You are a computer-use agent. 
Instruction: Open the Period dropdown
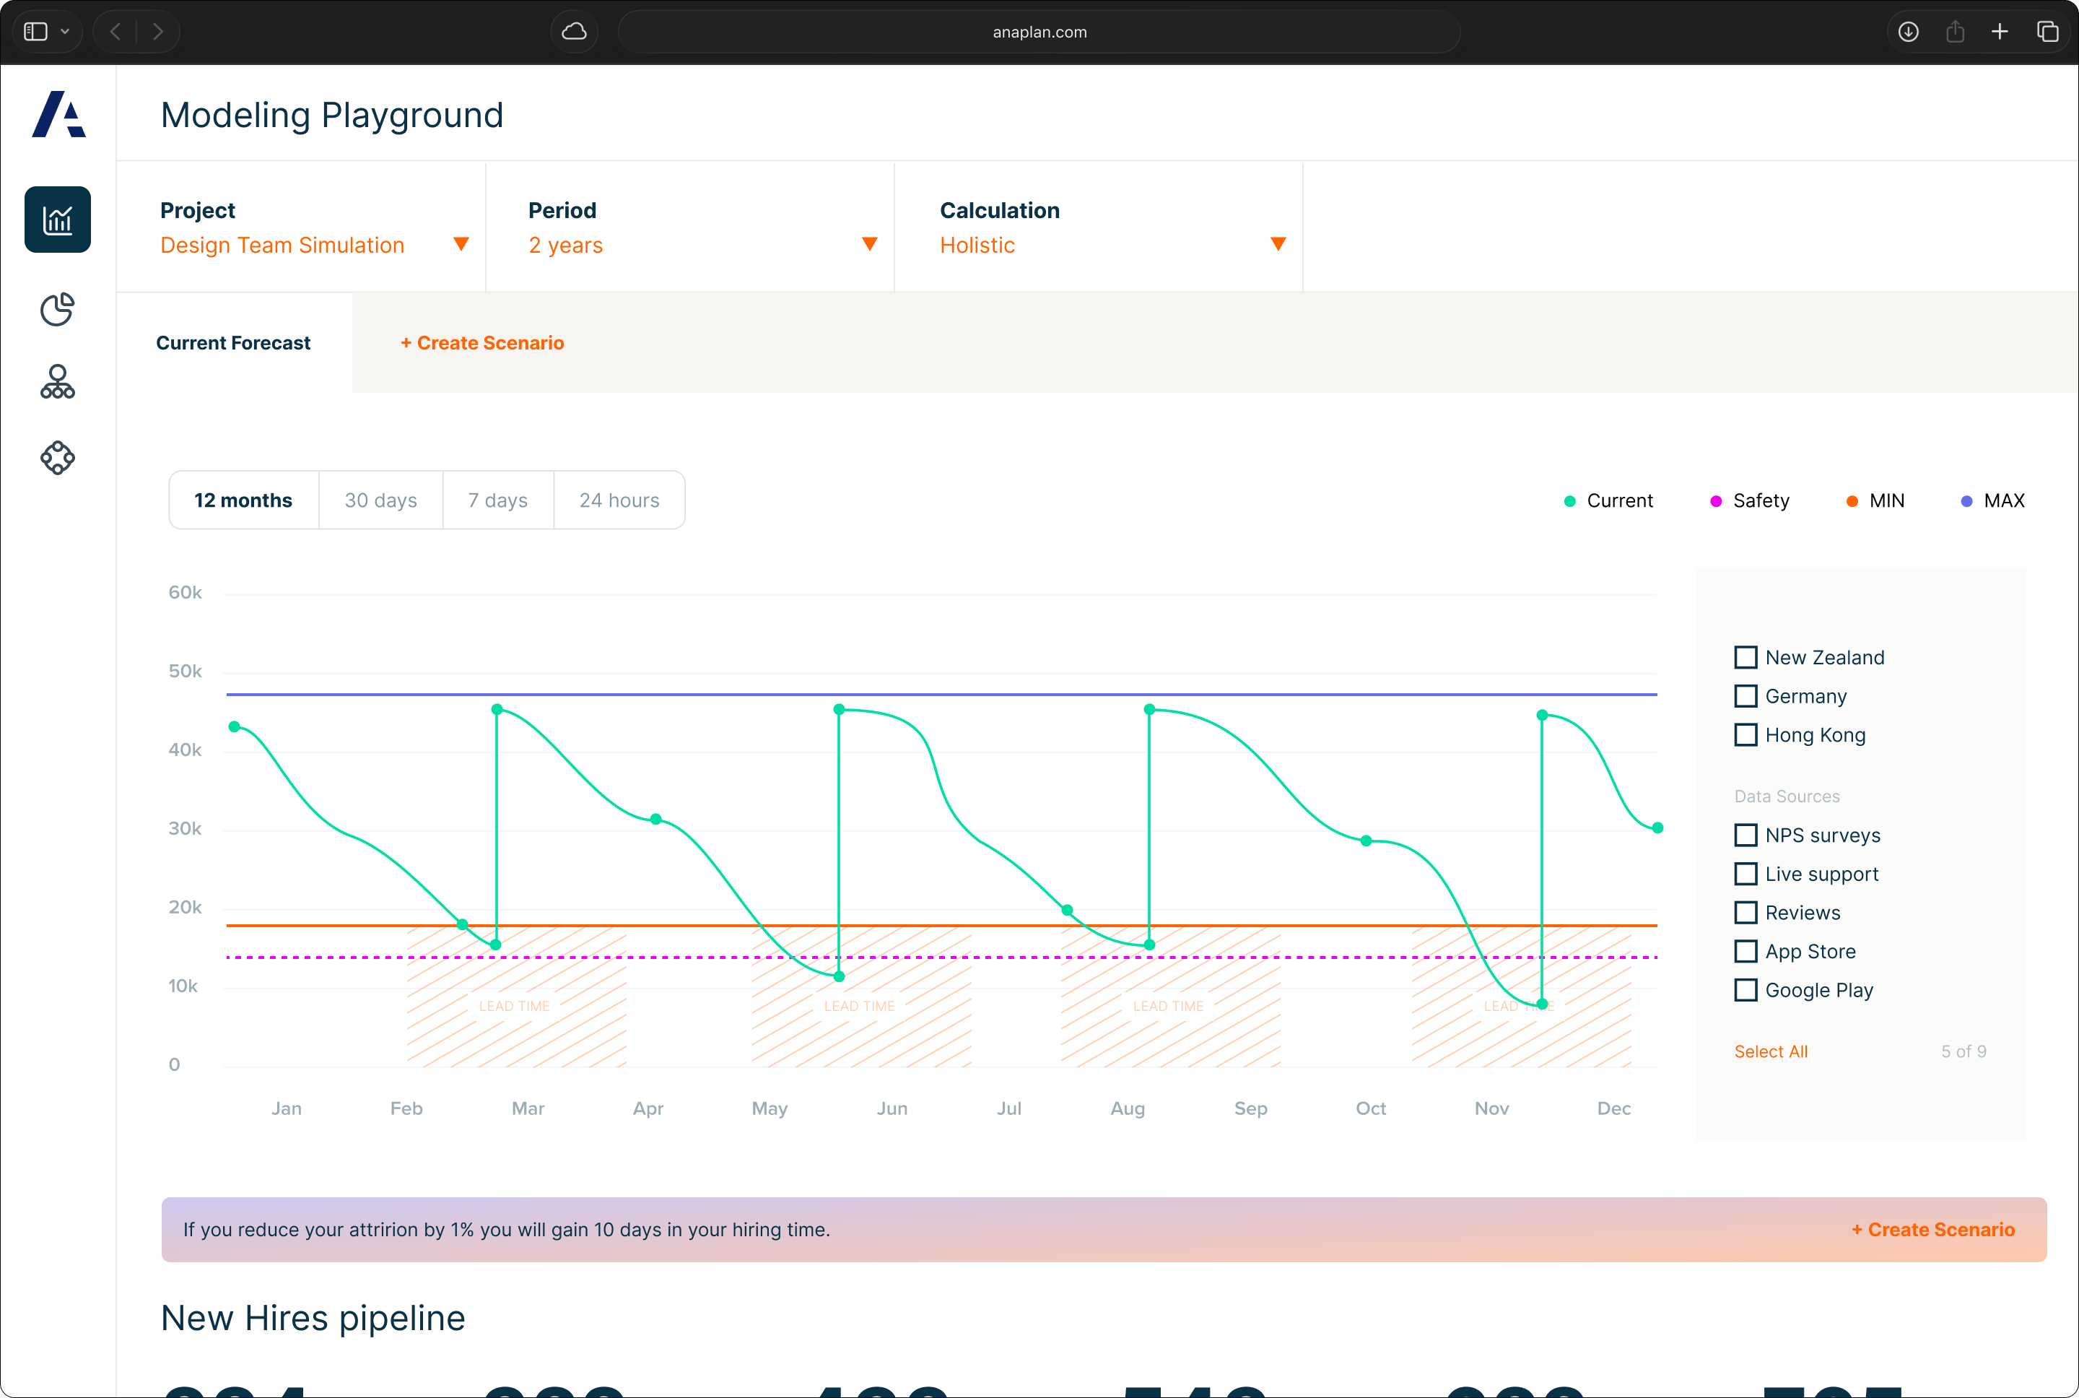[870, 244]
